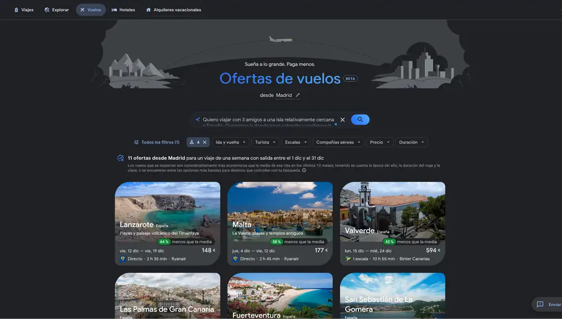Go to Alquileres vacacionales tab
The height and width of the screenshot is (319, 562).
(174, 10)
